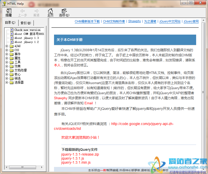Image resolution: width=208 pixels, height=174 pixels.
Task: Click the tree horizontal scrollbar thumb
Action: [x=22, y=167]
